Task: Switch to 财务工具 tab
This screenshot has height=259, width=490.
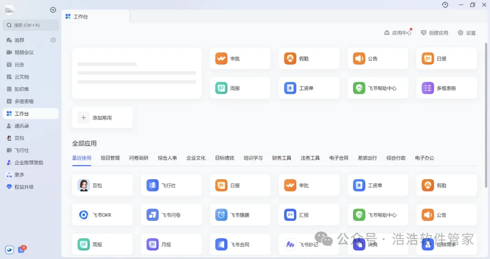Action: click(282, 158)
